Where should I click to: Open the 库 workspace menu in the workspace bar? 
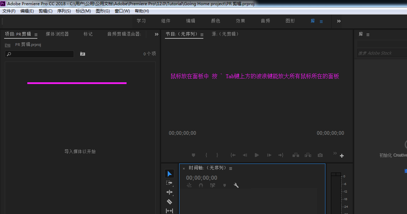[321, 22]
